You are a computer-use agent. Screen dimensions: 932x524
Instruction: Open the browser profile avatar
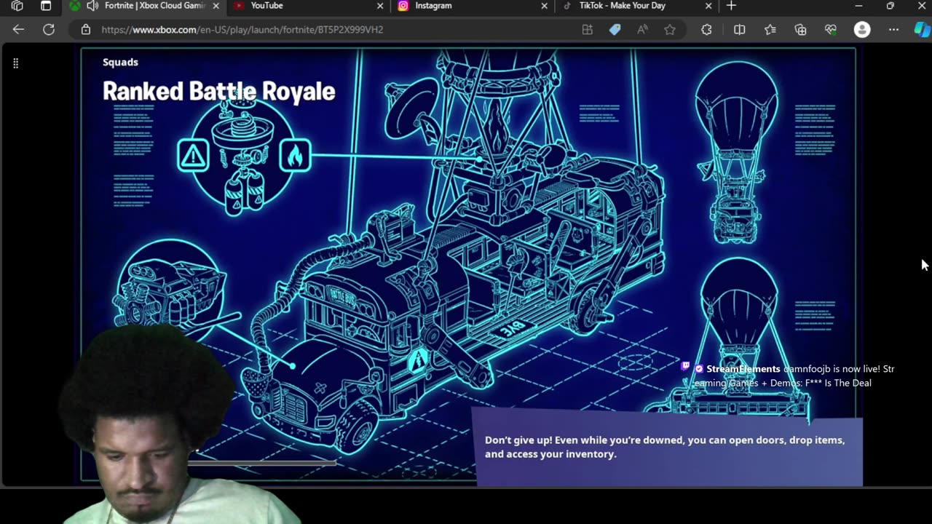pyautogui.click(x=862, y=30)
